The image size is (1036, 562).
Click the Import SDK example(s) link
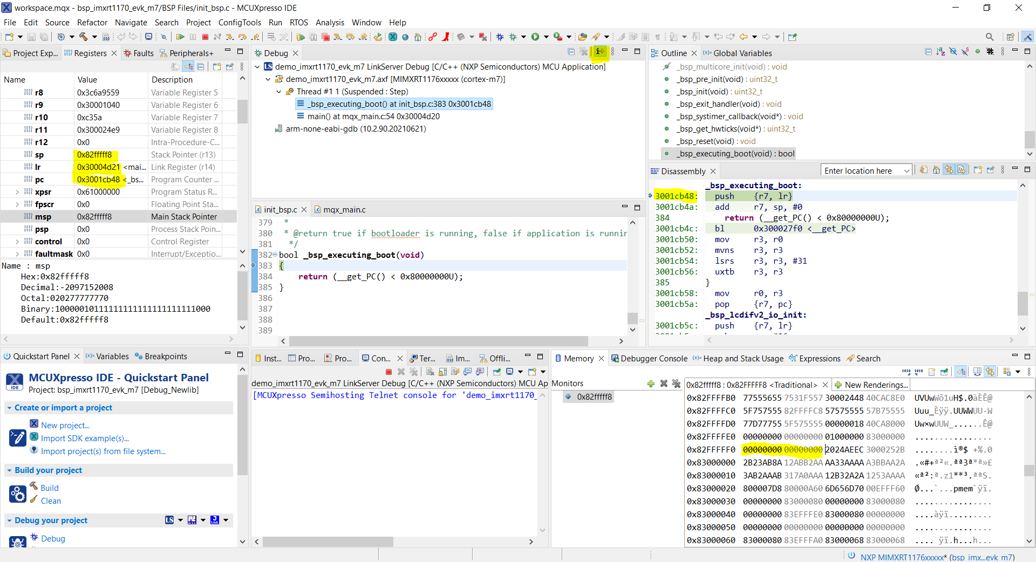(x=85, y=438)
